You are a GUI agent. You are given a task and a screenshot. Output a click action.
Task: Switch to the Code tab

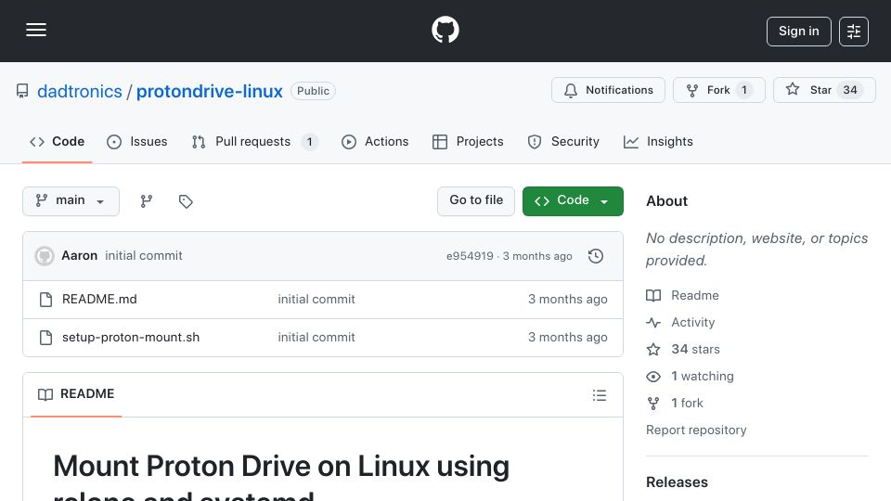tap(57, 141)
